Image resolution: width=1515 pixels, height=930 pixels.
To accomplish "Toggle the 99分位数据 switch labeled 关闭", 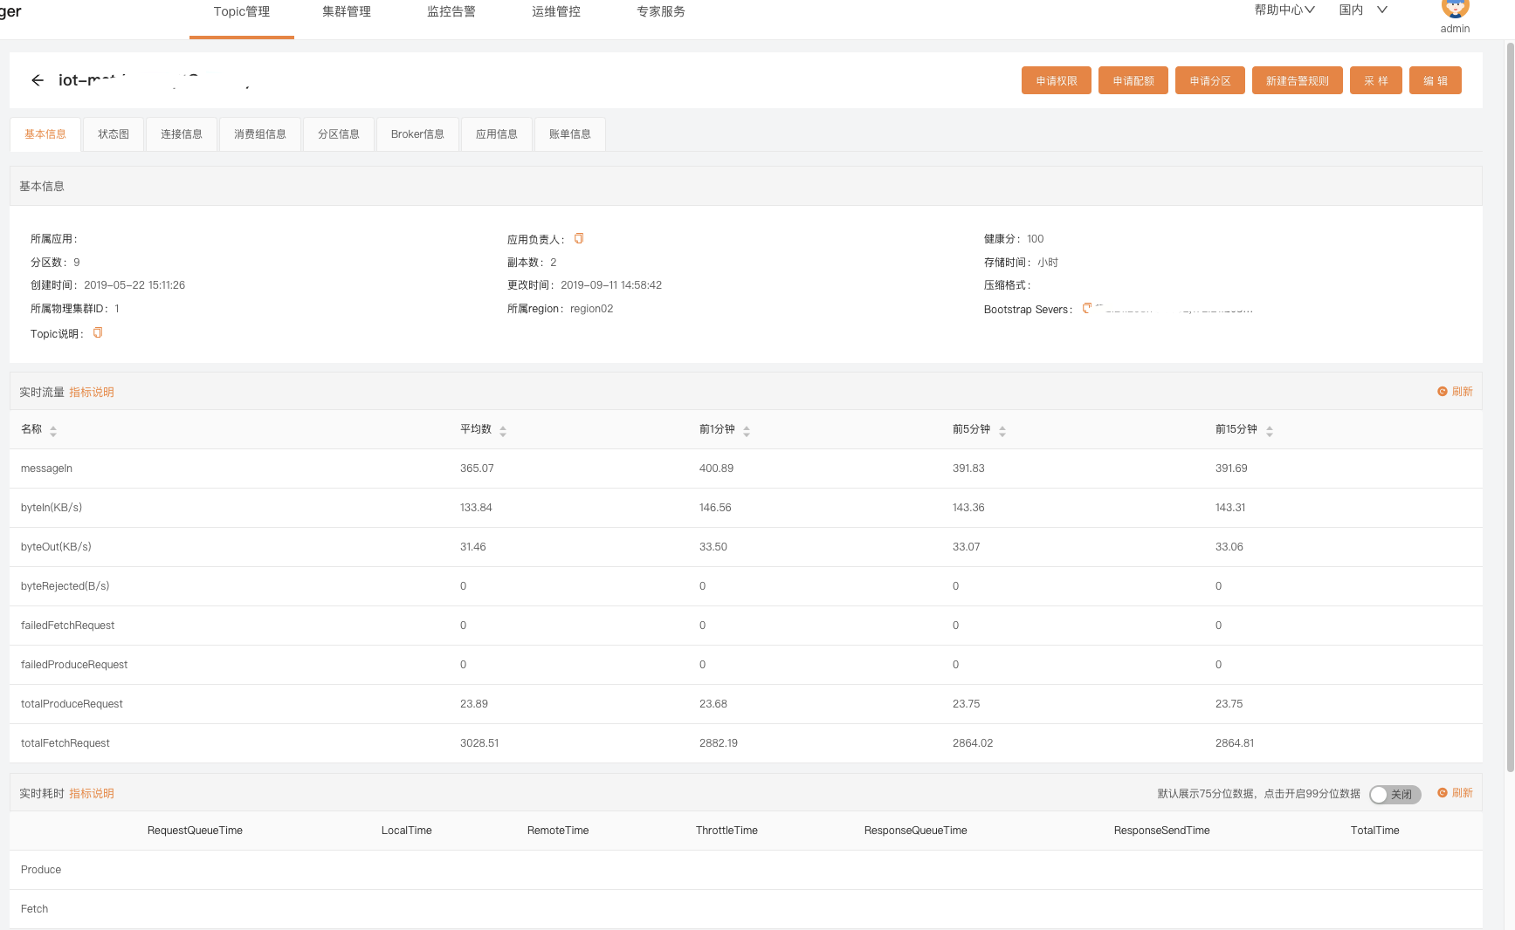I will 1395,794.
